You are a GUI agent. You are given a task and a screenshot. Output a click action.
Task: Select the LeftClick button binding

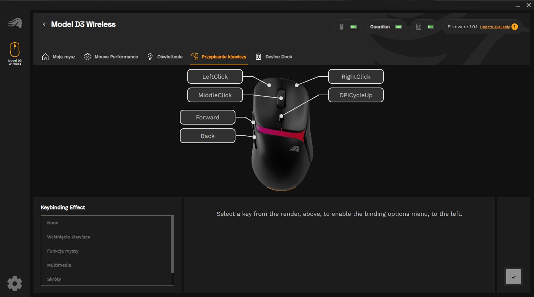point(215,77)
